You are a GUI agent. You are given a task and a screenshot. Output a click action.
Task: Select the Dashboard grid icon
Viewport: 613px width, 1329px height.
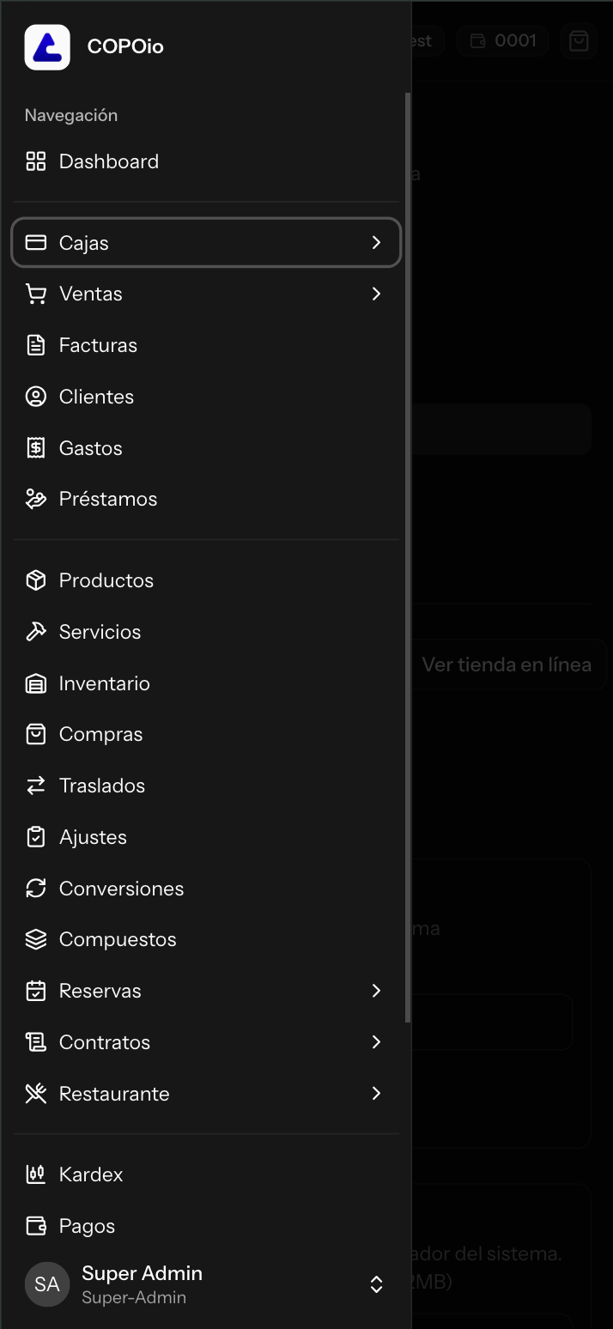pos(36,161)
